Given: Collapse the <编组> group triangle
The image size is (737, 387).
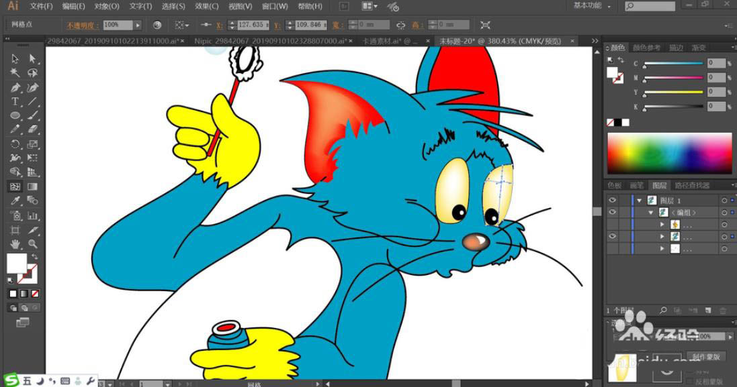Looking at the screenshot, I should coord(651,213).
